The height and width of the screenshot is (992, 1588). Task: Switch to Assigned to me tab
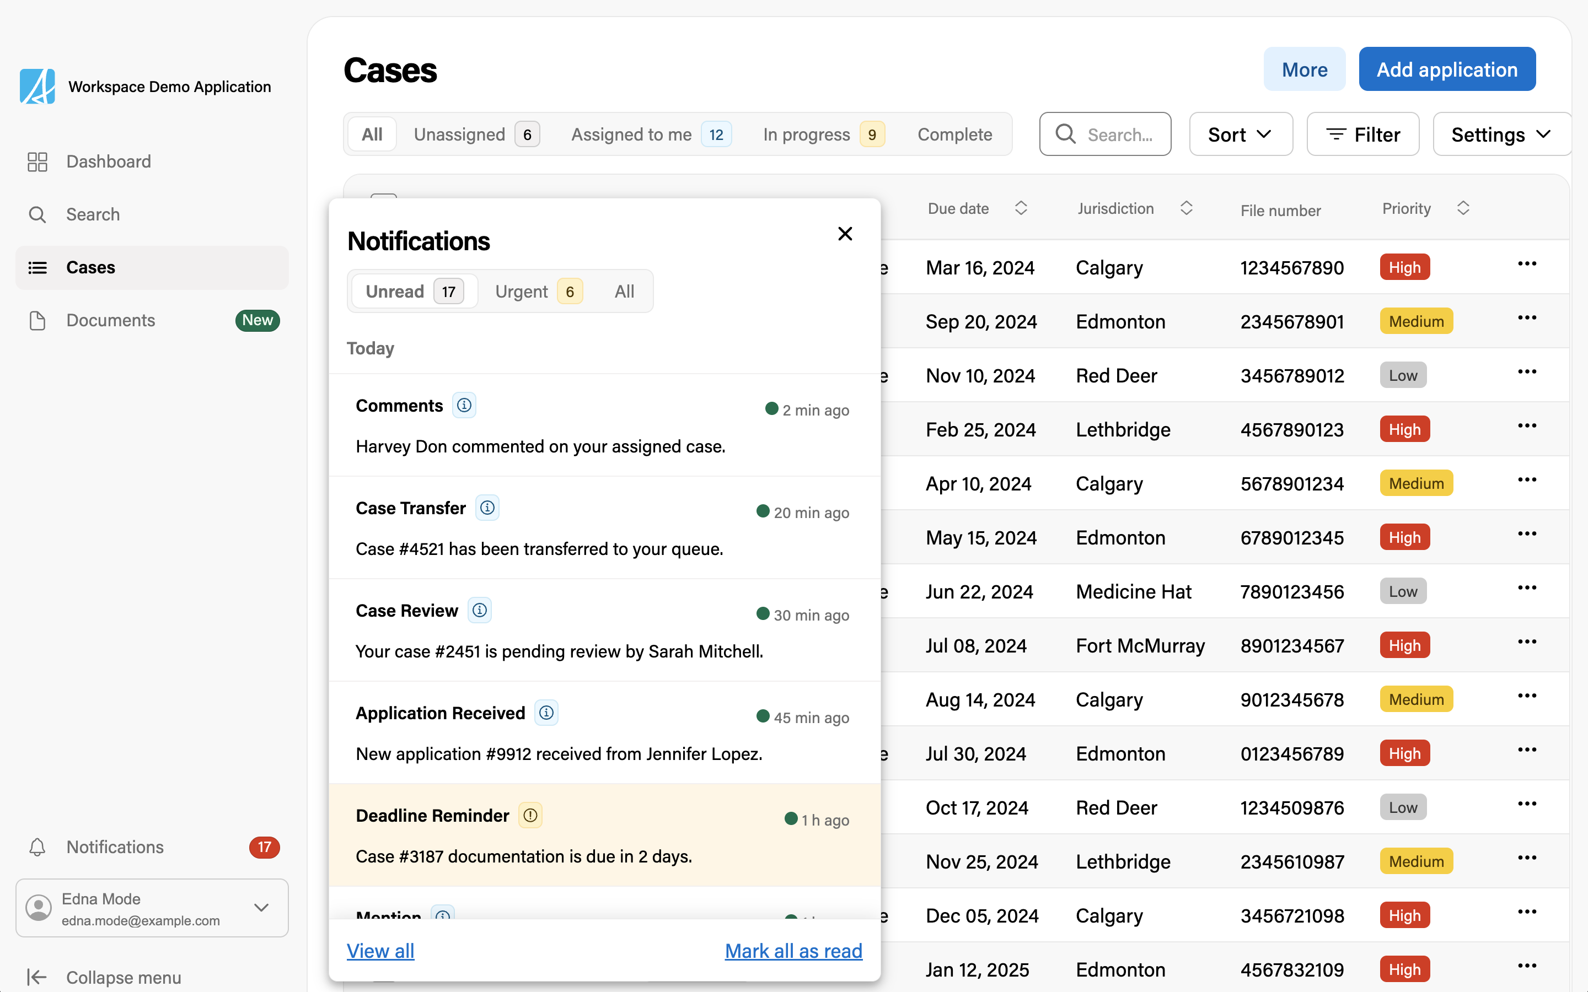pos(651,134)
